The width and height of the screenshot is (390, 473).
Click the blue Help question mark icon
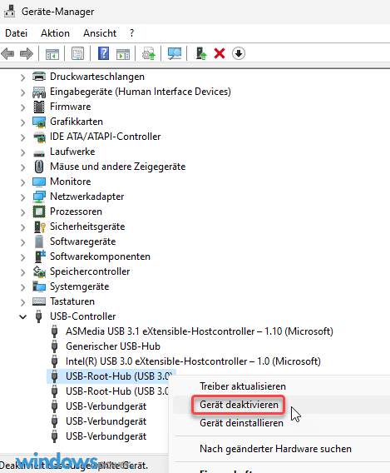[104, 53]
